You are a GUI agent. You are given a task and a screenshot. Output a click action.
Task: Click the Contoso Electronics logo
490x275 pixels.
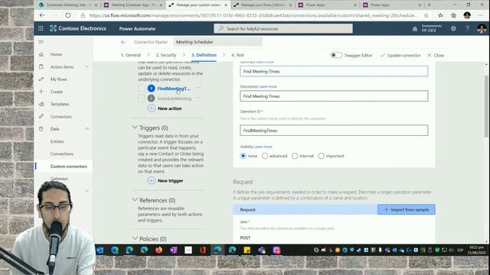(x=78, y=28)
